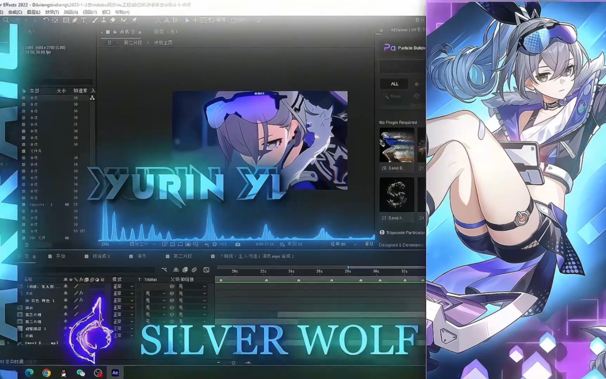Viewport: 606px width, 379px height.
Task: Select the Puppet Pin tool
Action: coord(134,20)
